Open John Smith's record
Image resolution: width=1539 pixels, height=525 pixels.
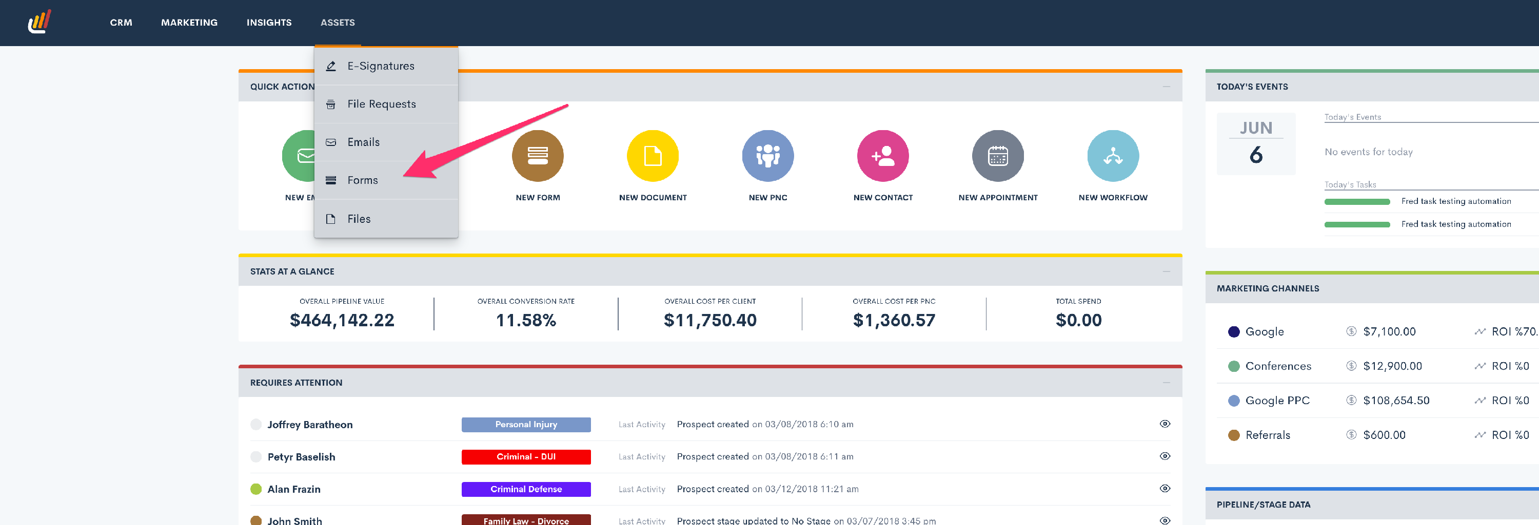pos(294,521)
